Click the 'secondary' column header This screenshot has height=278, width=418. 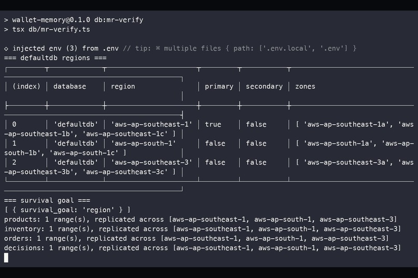tap(264, 87)
